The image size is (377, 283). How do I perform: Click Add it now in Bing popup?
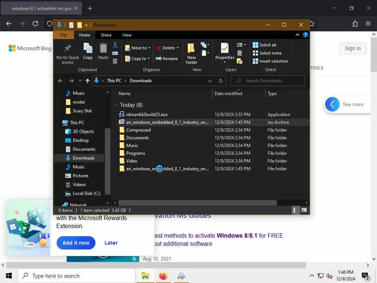tap(76, 243)
